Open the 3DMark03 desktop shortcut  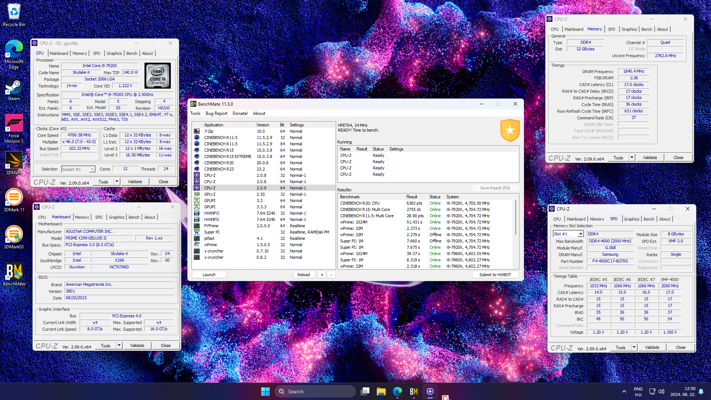(14, 237)
